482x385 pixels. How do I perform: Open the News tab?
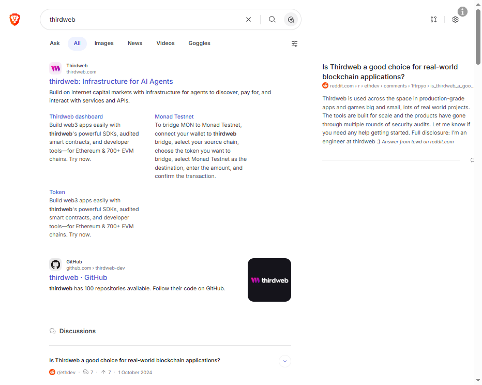135,43
